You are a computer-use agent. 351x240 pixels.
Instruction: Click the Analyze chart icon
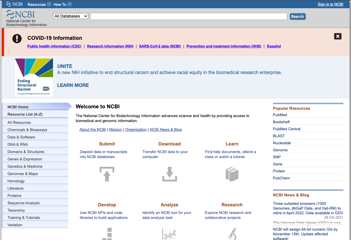coord(169,234)
